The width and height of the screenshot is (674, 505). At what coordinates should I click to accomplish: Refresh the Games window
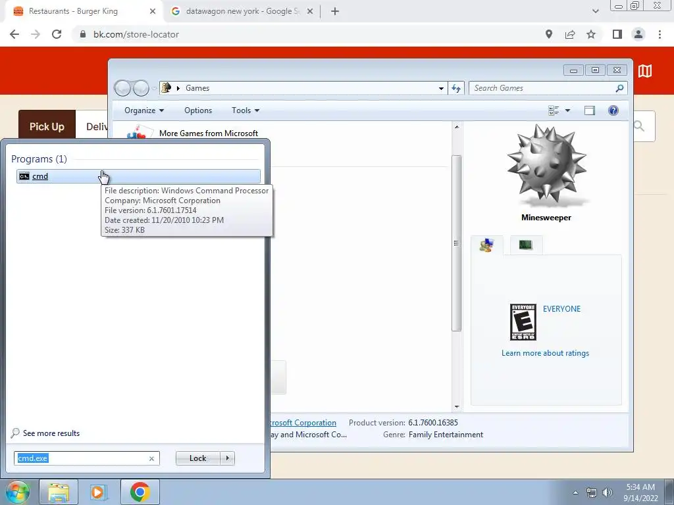tap(456, 88)
